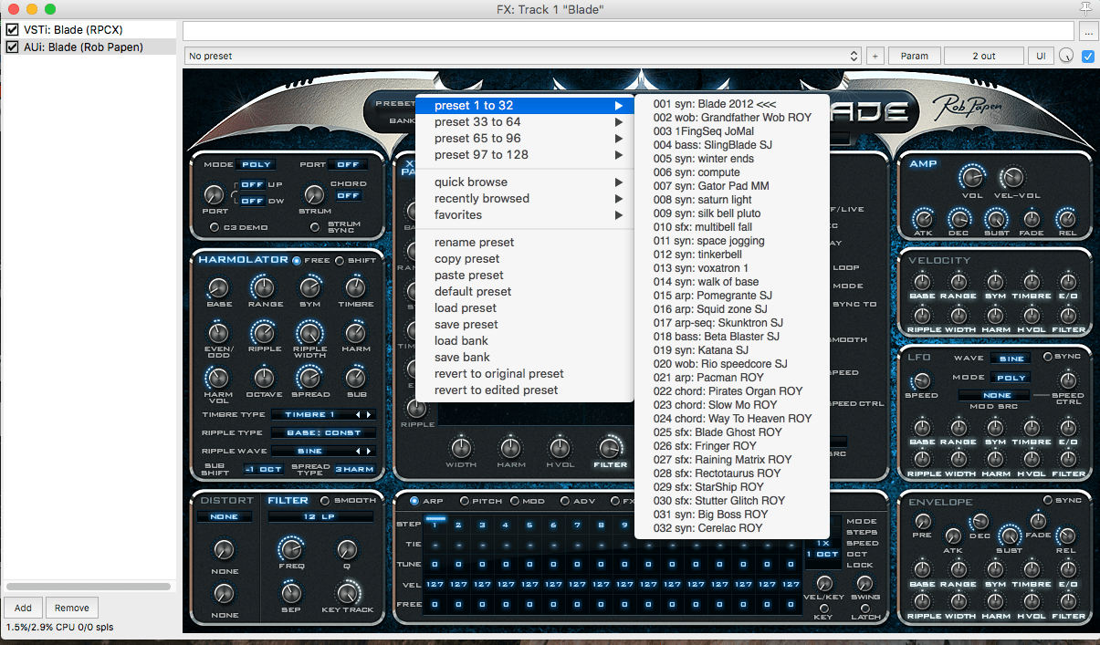
Task: Select the ARP radio tab
Action: coord(414,501)
